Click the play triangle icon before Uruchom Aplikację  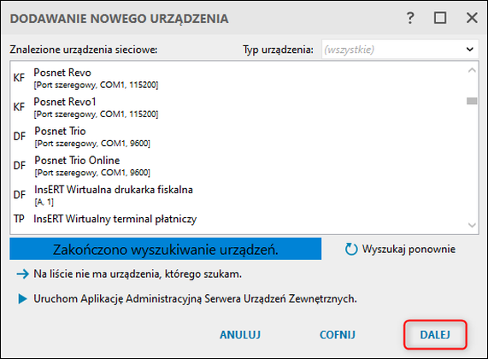click(x=22, y=299)
